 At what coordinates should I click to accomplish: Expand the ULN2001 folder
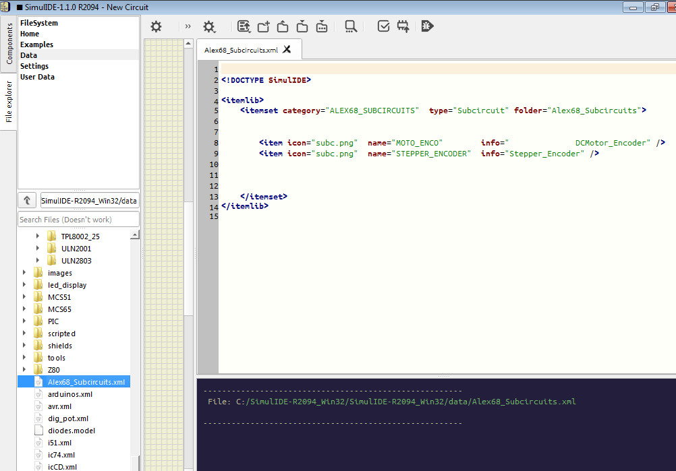37,249
